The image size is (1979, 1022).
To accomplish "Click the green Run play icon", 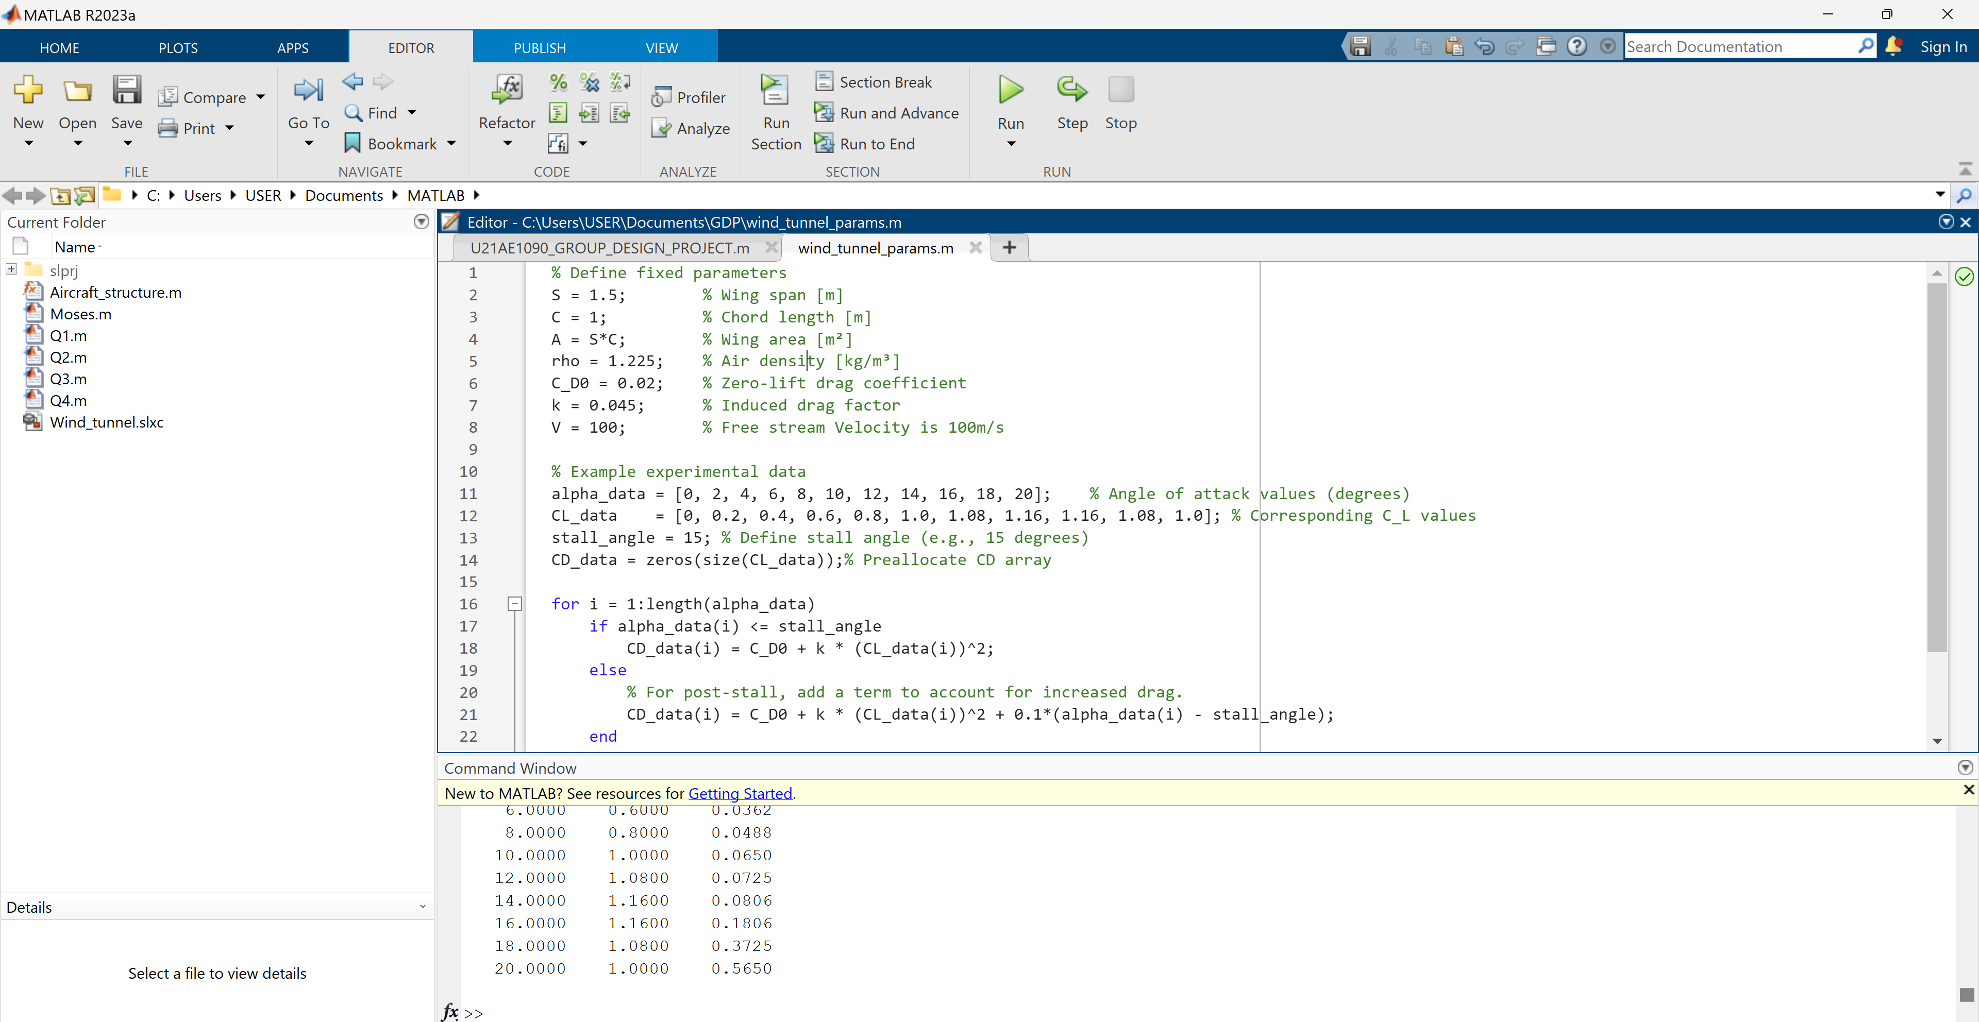I will click(1010, 91).
